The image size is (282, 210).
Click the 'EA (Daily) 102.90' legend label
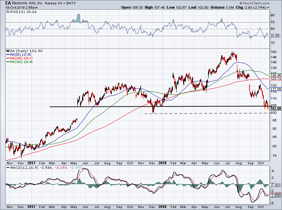click(26, 51)
